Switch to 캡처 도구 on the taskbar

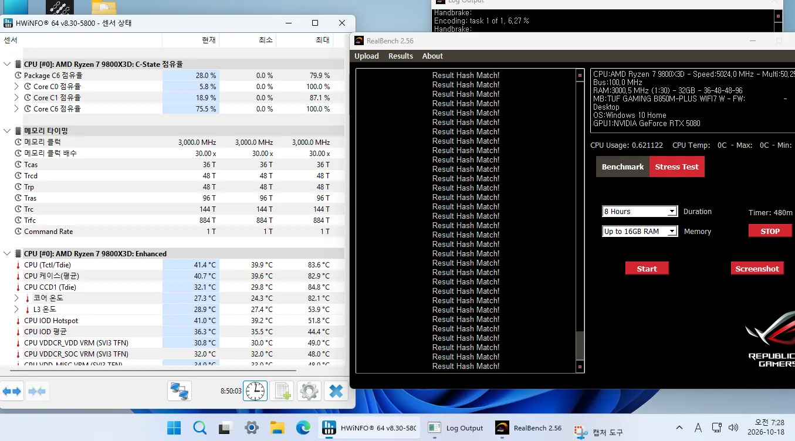click(599, 432)
